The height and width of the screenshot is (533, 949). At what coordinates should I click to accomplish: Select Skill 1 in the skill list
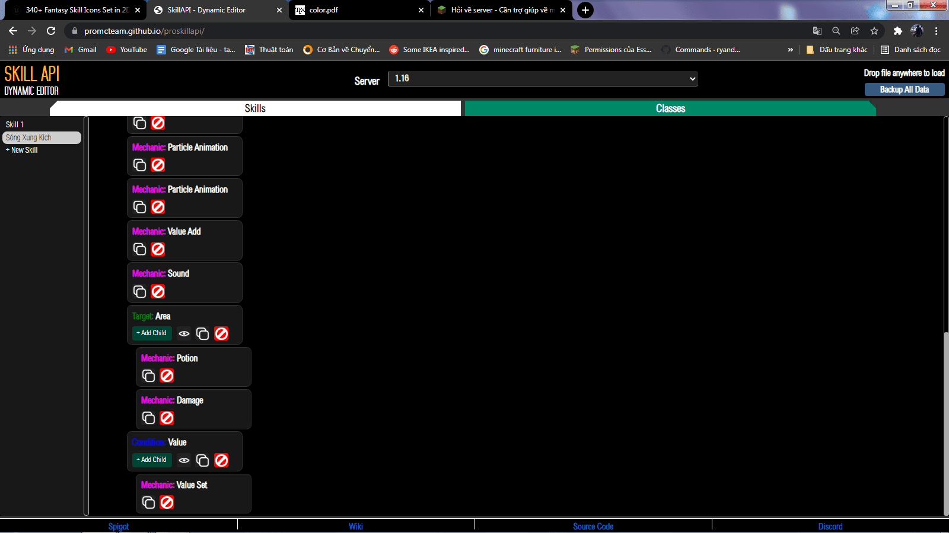click(x=15, y=125)
